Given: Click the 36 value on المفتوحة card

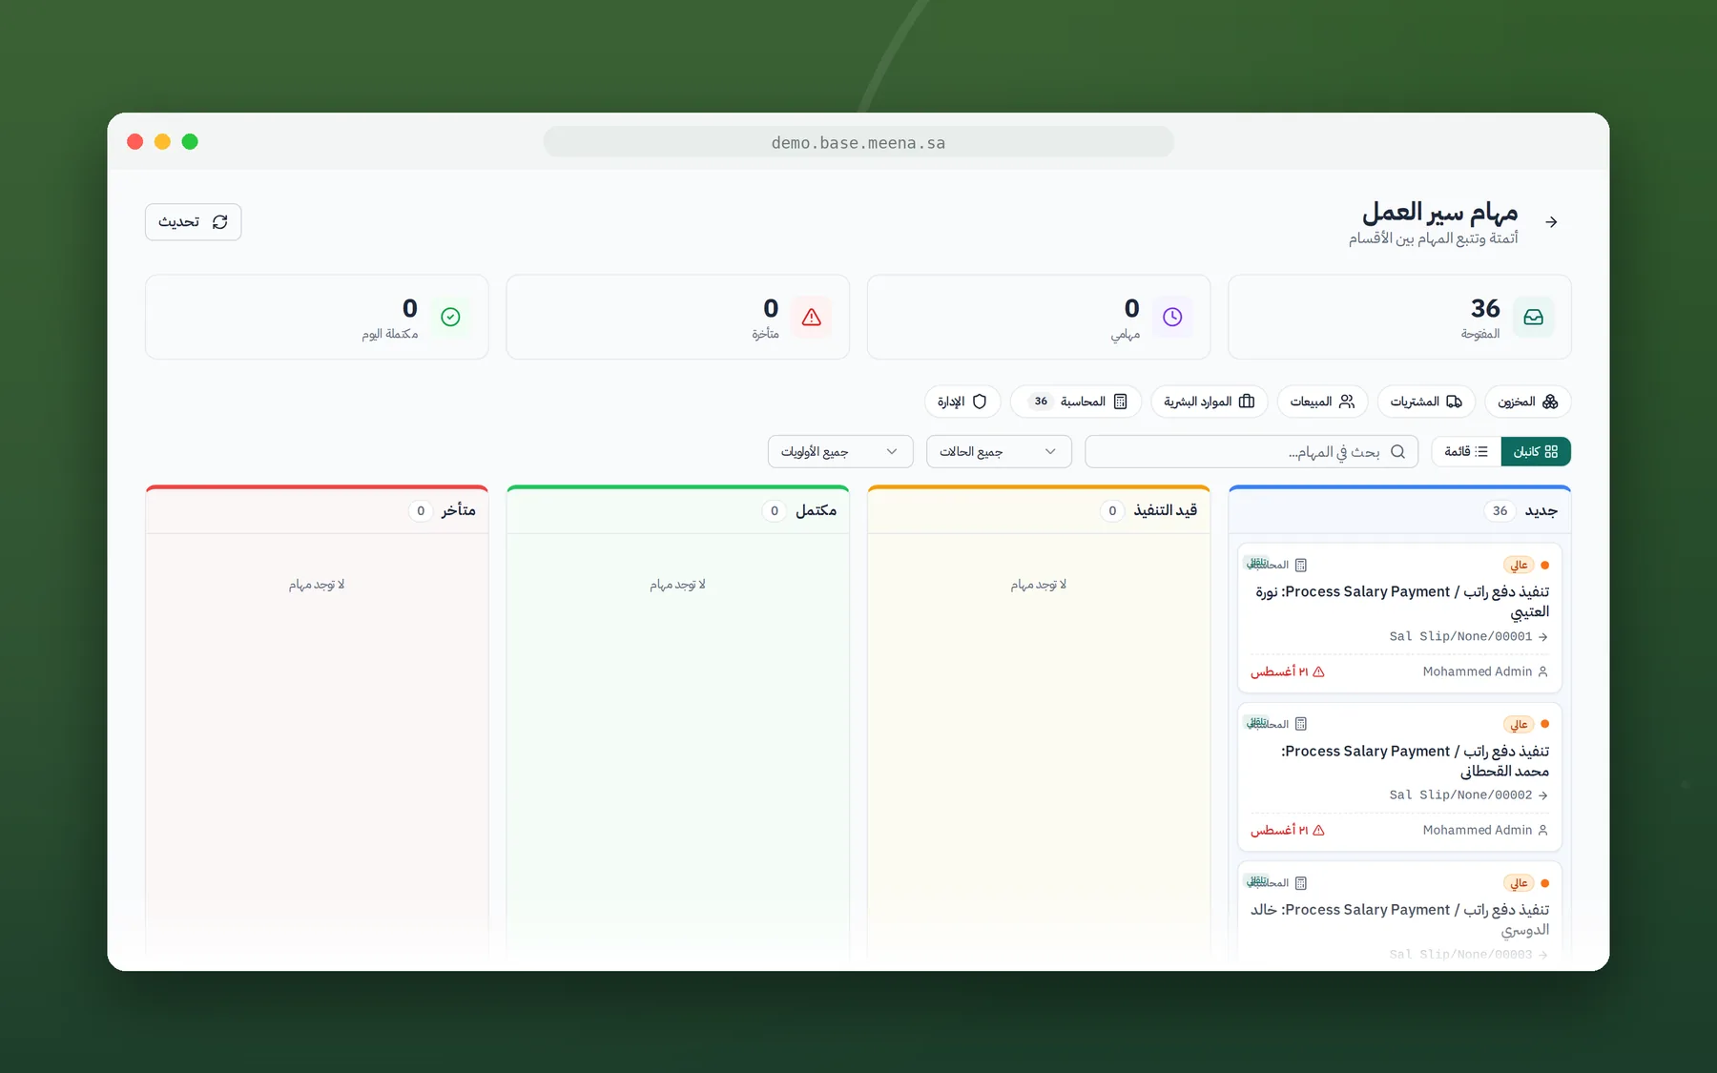Looking at the screenshot, I should pyautogui.click(x=1485, y=309).
